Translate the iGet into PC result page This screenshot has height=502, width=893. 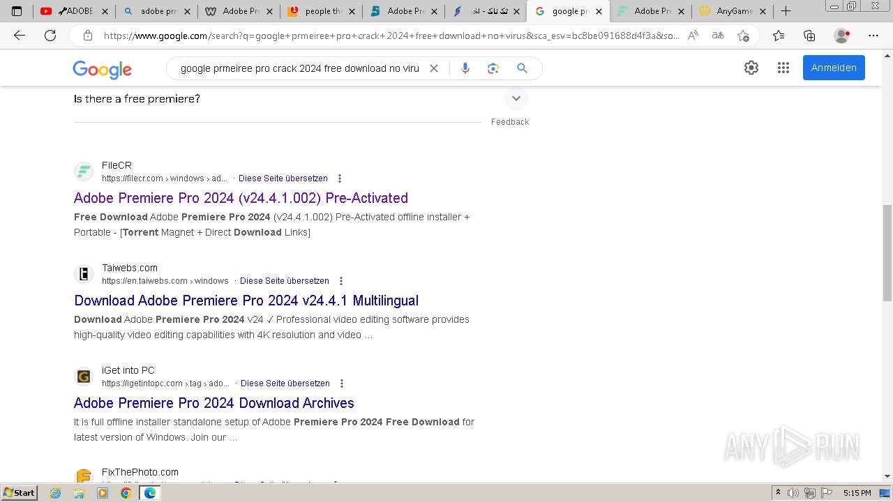point(285,383)
